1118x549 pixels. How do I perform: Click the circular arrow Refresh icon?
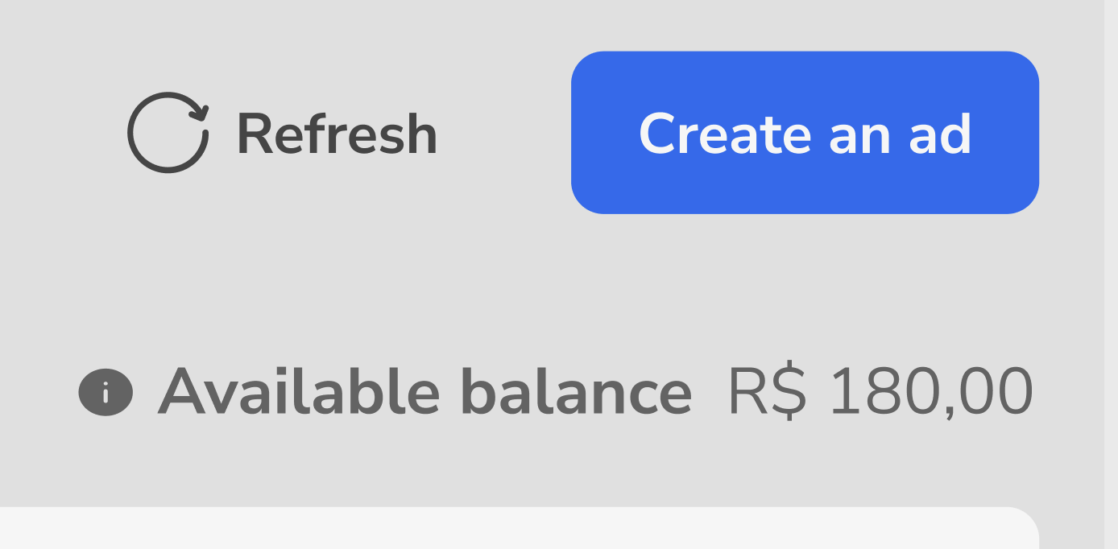coord(168,133)
